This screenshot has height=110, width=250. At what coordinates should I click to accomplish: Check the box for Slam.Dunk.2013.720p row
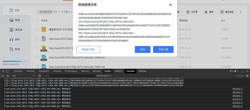click(37, 39)
